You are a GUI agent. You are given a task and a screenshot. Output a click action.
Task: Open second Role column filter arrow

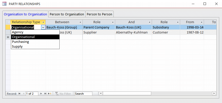178,22
